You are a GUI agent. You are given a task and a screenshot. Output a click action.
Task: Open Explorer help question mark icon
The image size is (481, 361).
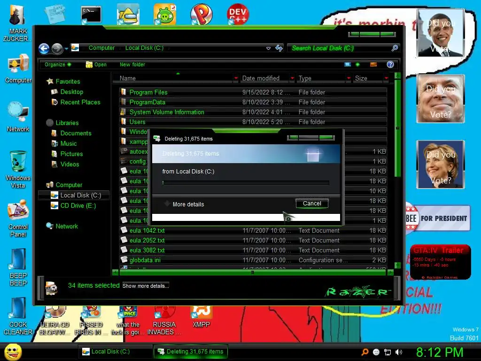[x=390, y=64]
